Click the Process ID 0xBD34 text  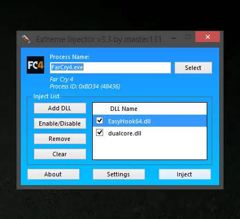click(85, 86)
